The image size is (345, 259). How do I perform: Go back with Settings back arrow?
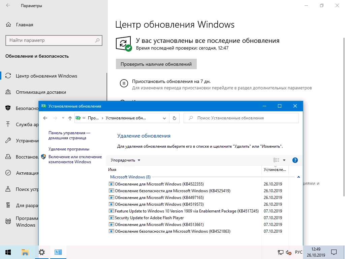(x=8, y=5)
